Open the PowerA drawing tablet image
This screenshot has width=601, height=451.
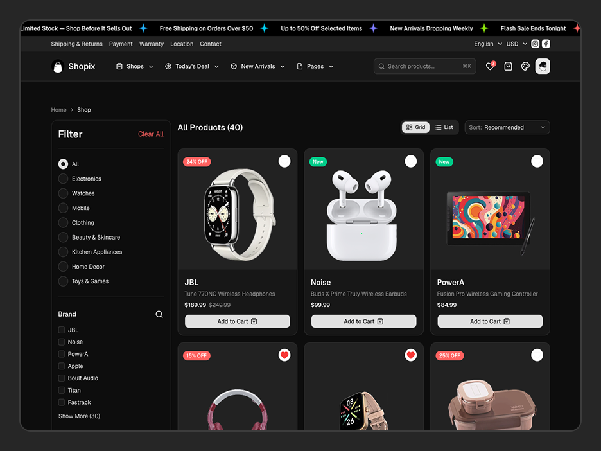point(491,222)
